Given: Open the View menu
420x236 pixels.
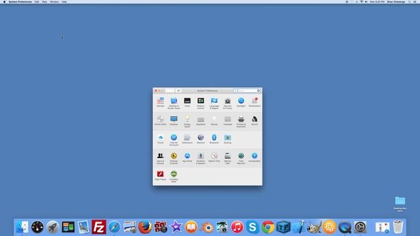Looking at the screenshot, I should (x=45, y=2).
